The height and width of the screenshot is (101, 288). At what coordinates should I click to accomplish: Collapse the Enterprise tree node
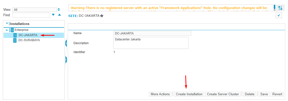point(7,30)
